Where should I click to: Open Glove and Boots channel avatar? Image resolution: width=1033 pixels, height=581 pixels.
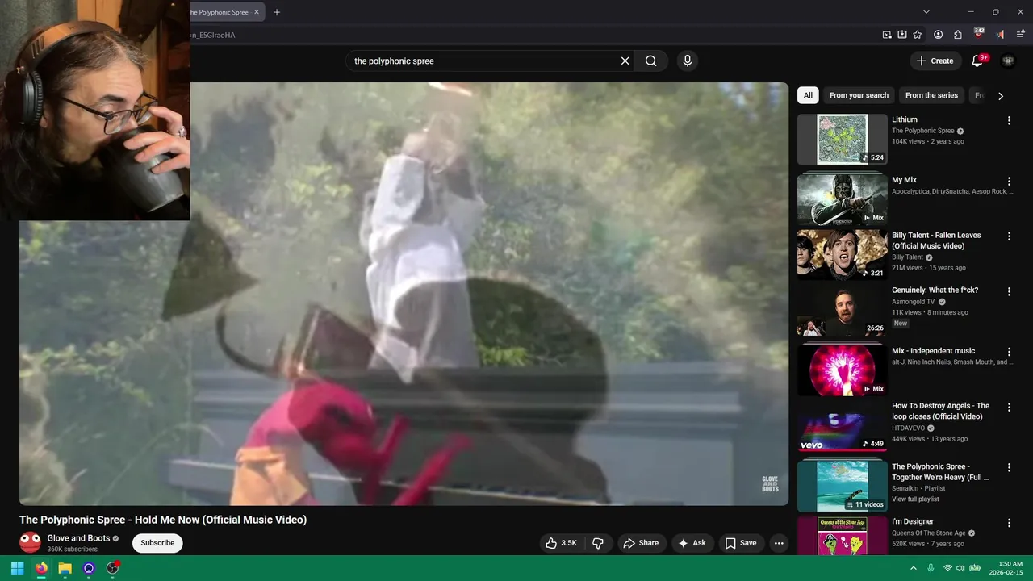click(30, 543)
